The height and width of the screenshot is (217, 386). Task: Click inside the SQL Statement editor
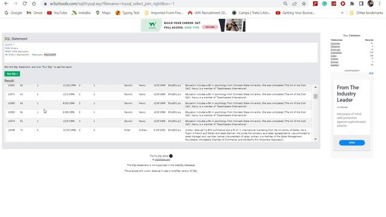click(x=161, y=52)
